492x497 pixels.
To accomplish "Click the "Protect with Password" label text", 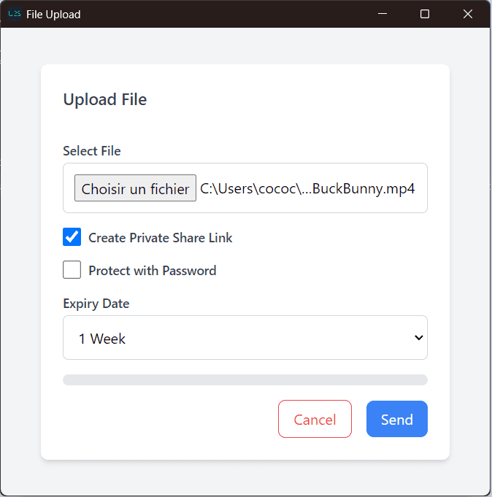I will coord(153,271).
